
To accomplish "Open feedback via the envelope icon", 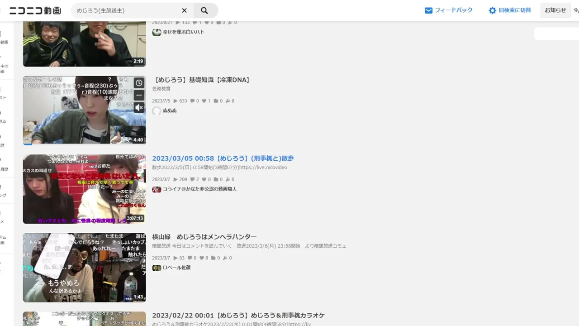I will (x=428, y=10).
